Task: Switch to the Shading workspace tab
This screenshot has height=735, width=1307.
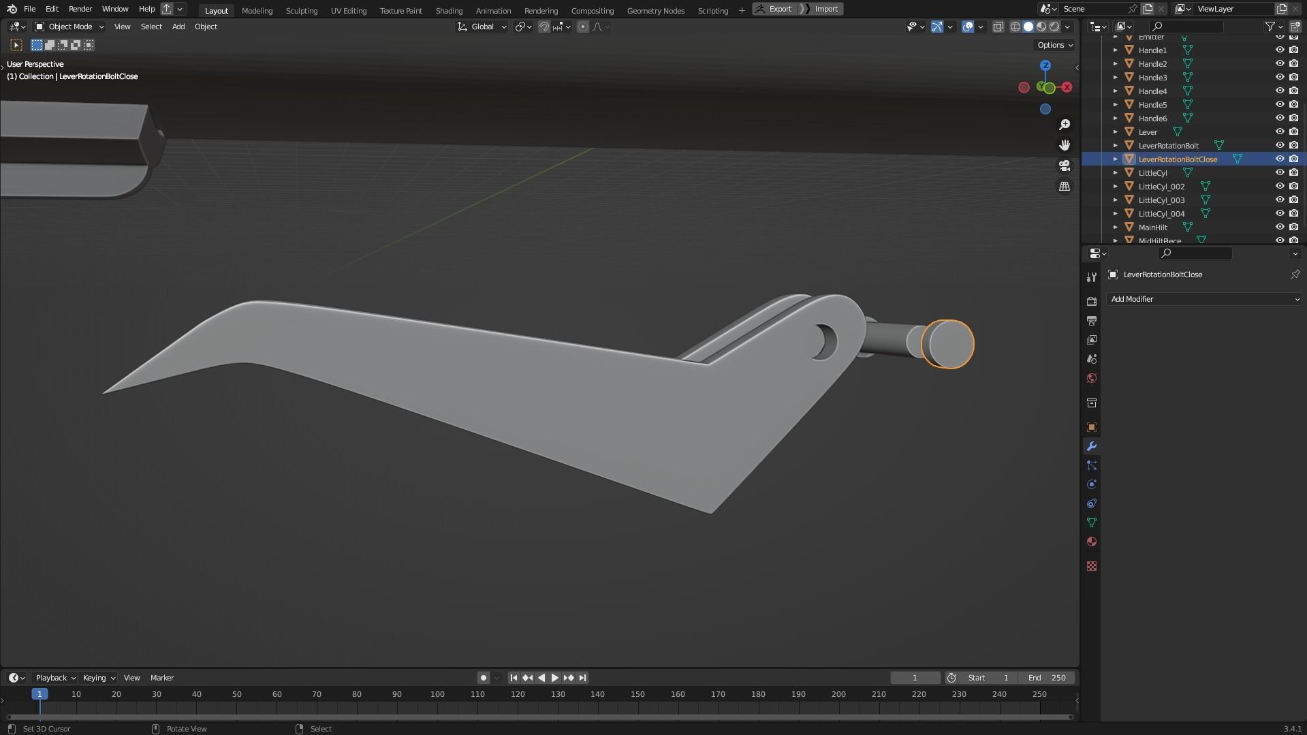Action: click(449, 10)
